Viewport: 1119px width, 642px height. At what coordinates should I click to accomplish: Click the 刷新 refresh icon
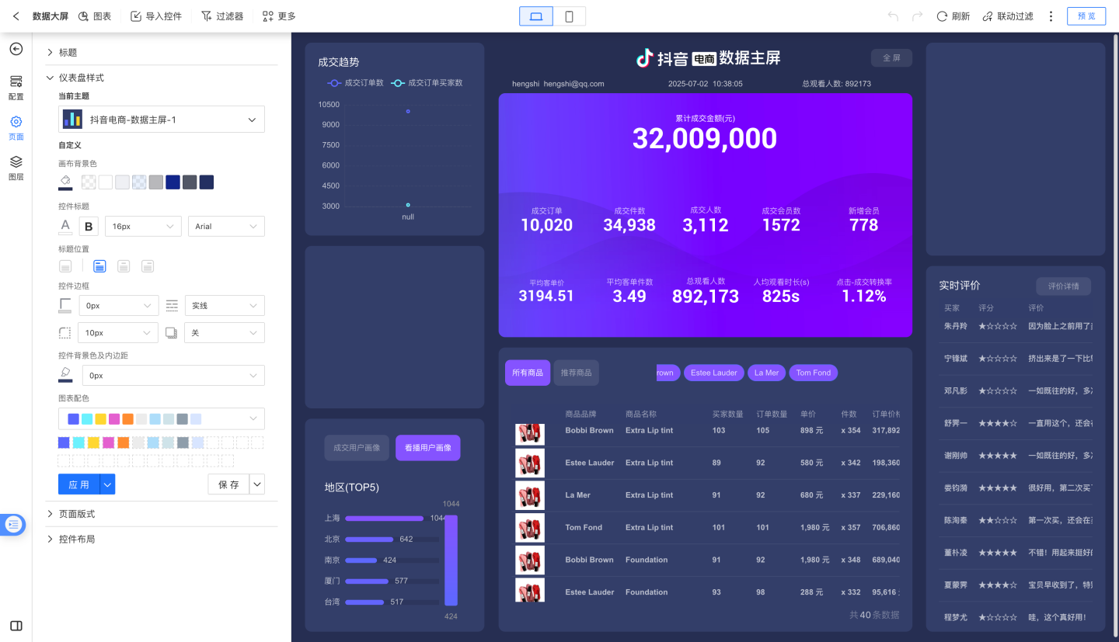(x=942, y=16)
